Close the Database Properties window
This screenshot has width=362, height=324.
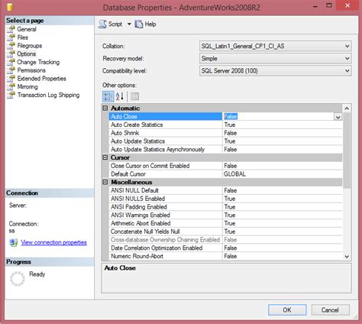347,5
